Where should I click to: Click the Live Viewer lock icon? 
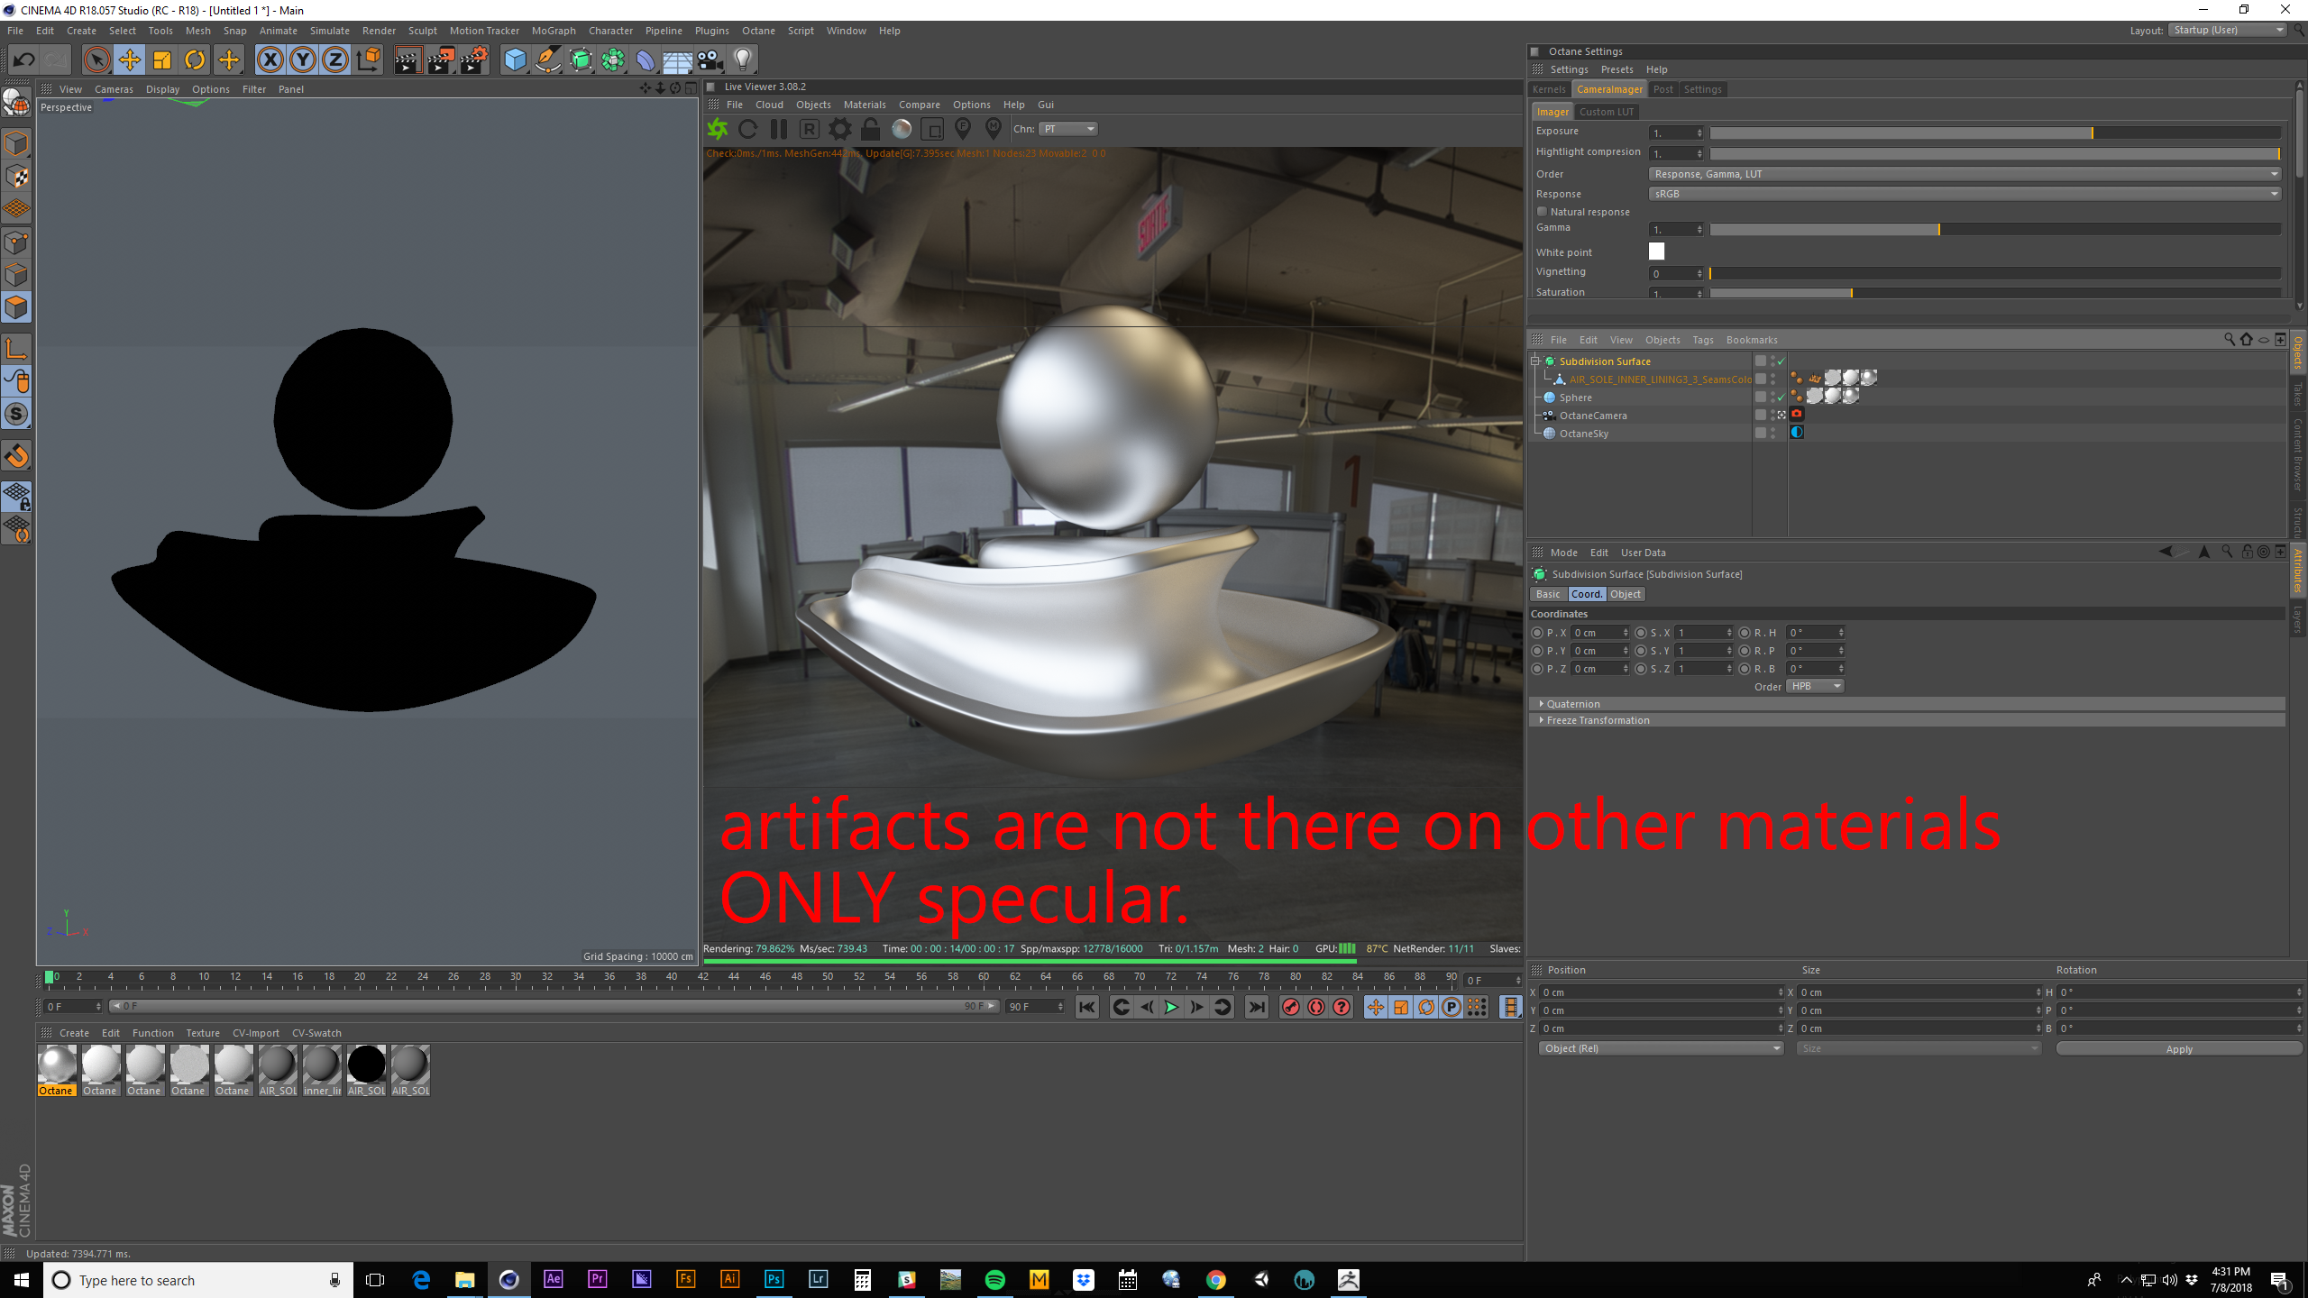coord(870,129)
